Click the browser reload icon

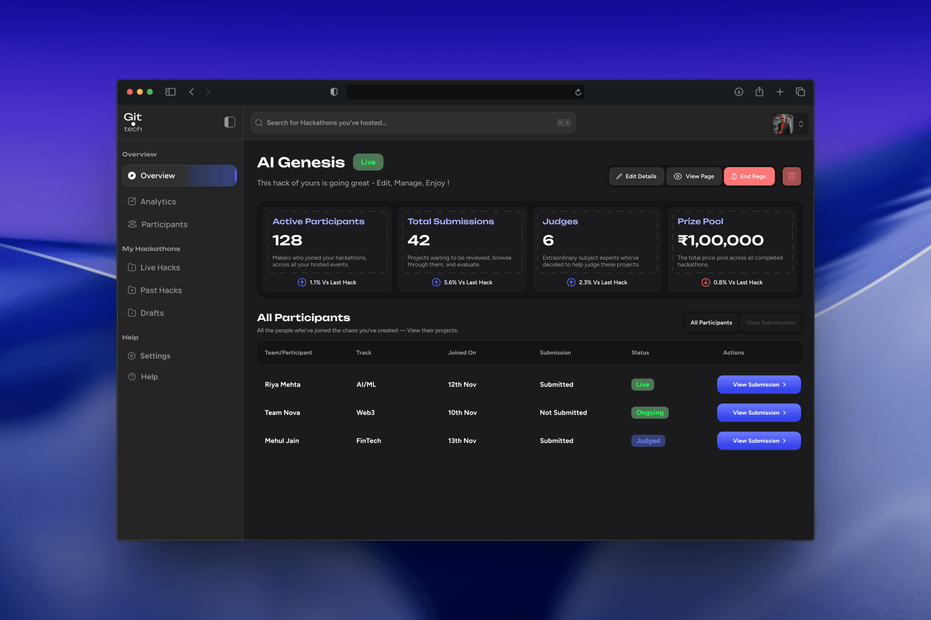tap(578, 92)
